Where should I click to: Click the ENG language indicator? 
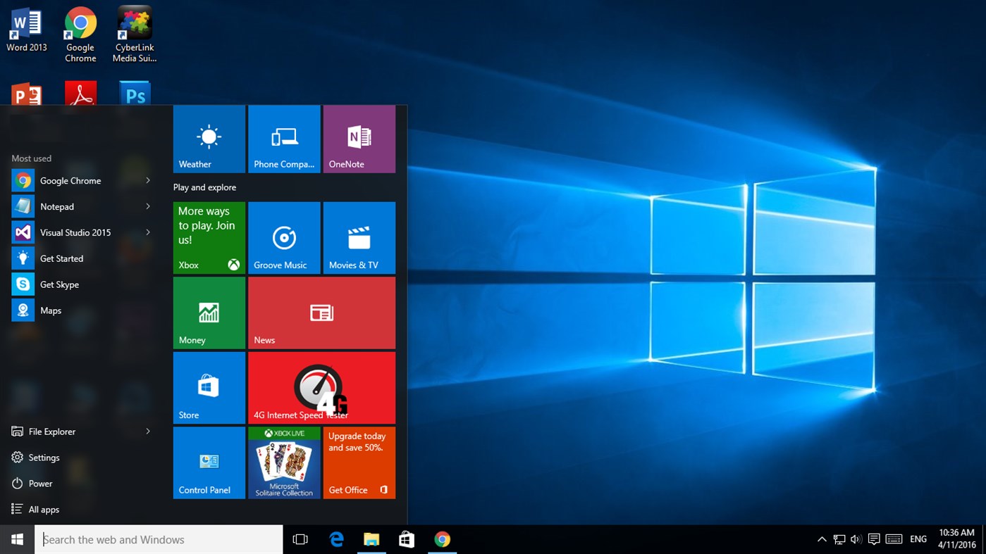click(x=918, y=539)
